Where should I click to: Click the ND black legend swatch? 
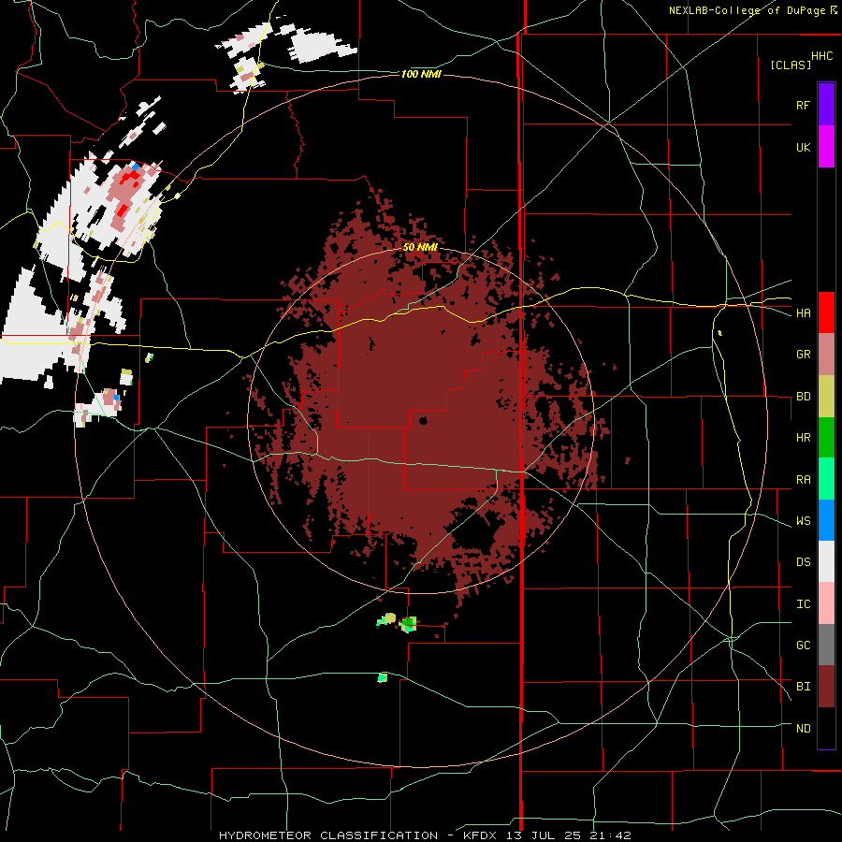click(x=826, y=728)
